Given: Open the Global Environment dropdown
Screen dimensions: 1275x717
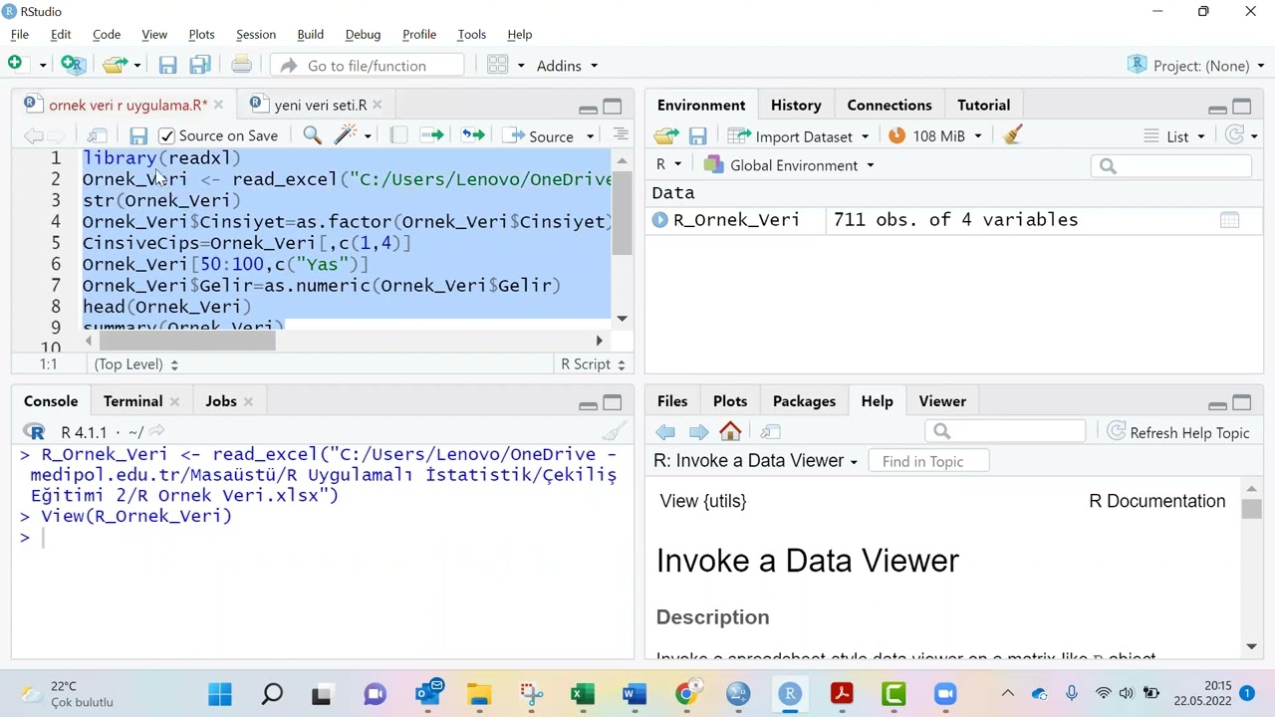Looking at the screenshot, I should (x=788, y=165).
